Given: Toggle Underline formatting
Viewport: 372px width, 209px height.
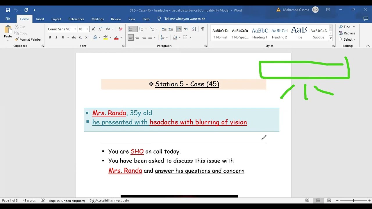Looking at the screenshot, I should [x=63, y=37].
